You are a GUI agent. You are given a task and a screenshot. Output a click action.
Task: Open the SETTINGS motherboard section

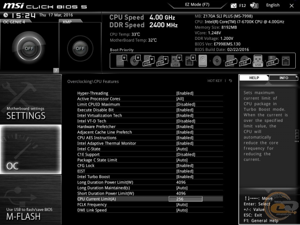[30, 99]
